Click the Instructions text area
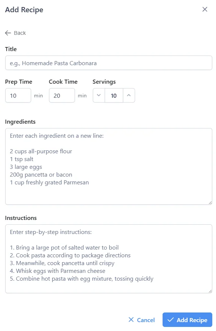The image size is (216, 331). [108, 259]
